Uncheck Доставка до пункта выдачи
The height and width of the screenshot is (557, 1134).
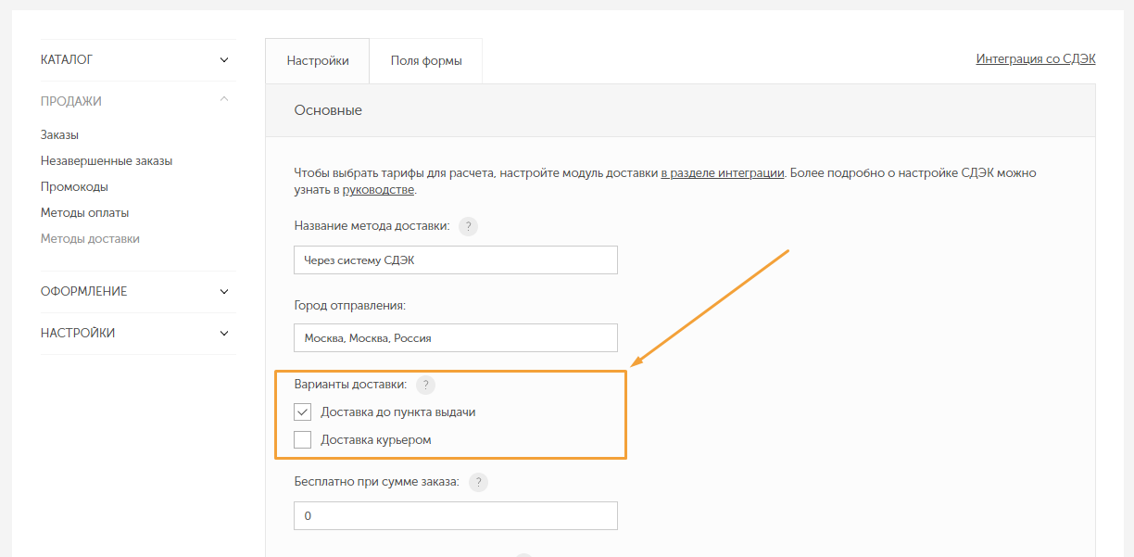coord(302,412)
